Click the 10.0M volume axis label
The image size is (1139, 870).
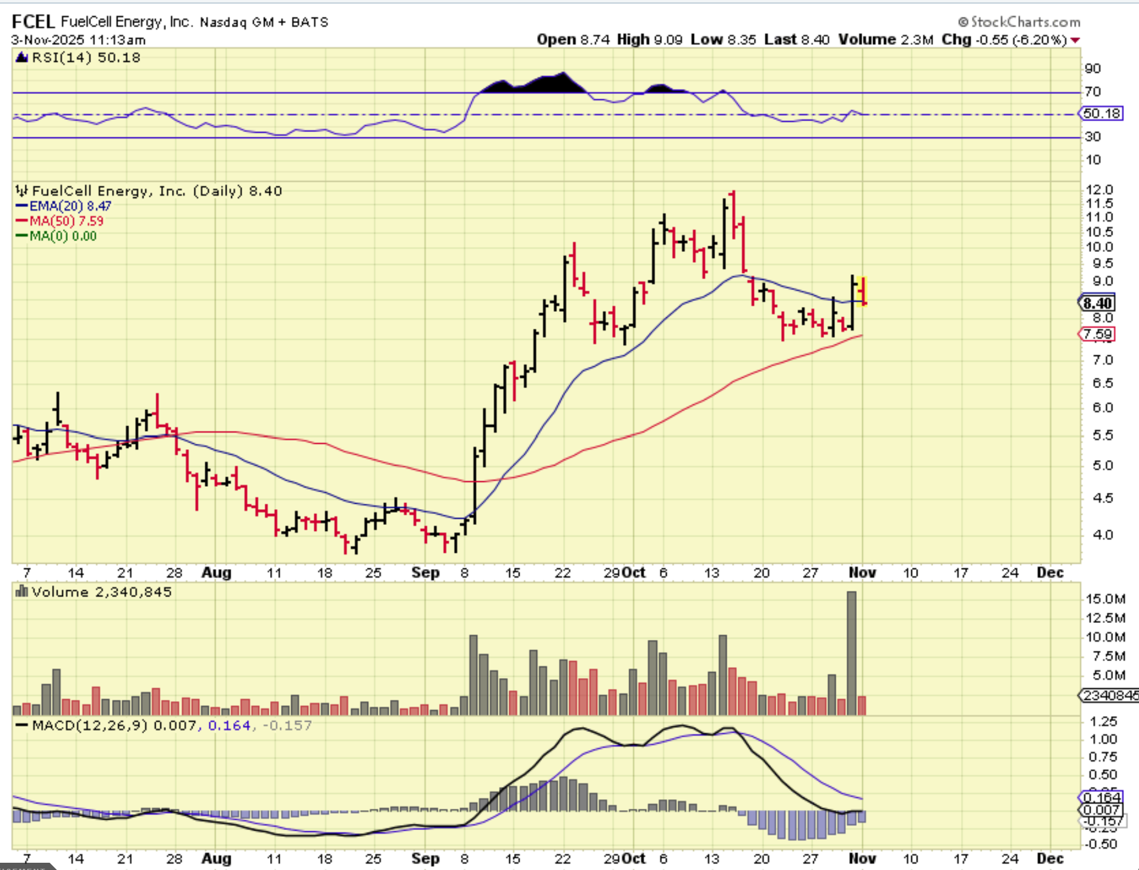coord(1106,638)
